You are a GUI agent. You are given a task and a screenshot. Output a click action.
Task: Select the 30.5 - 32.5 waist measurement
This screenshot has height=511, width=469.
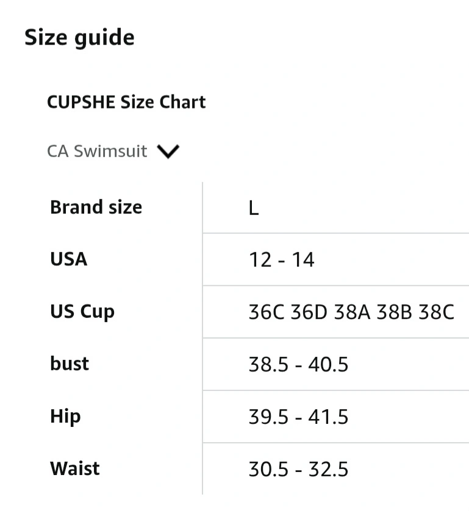(x=298, y=470)
